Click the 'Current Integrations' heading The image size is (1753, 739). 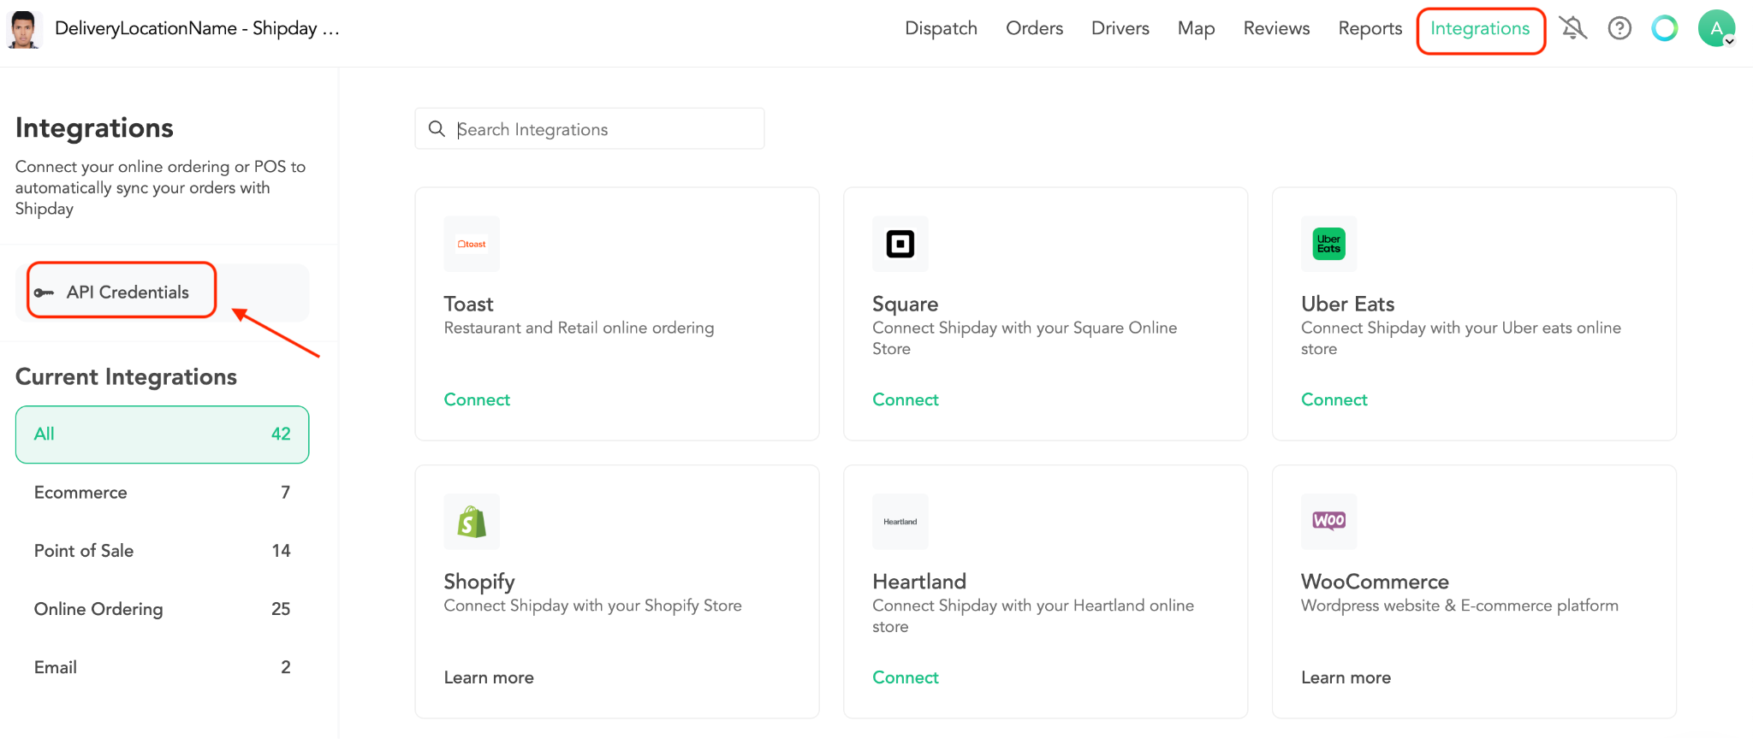(126, 377)
